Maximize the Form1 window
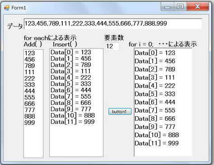 [x=180, y=6]
